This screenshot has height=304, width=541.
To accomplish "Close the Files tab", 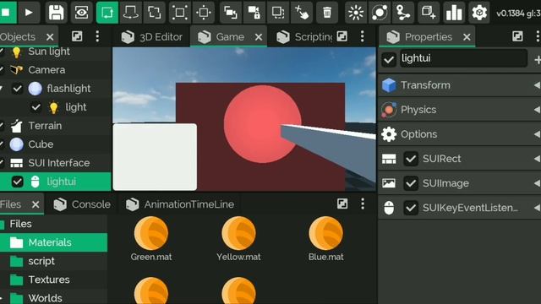I will click(x=36, y=204).
